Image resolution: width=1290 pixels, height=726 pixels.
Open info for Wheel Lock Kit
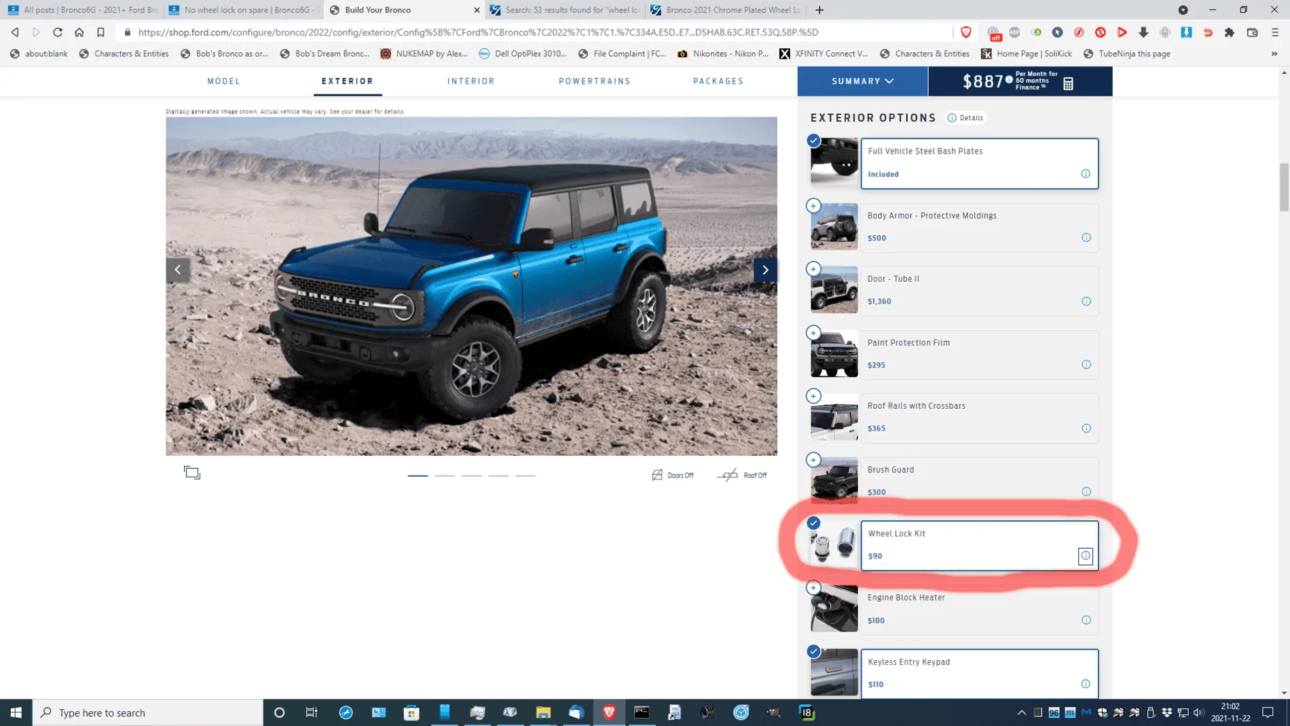[1086, 556]
